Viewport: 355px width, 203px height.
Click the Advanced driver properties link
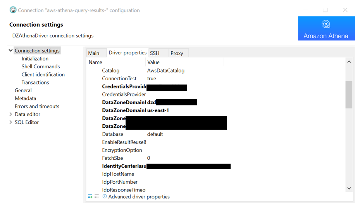click(139, 196)
